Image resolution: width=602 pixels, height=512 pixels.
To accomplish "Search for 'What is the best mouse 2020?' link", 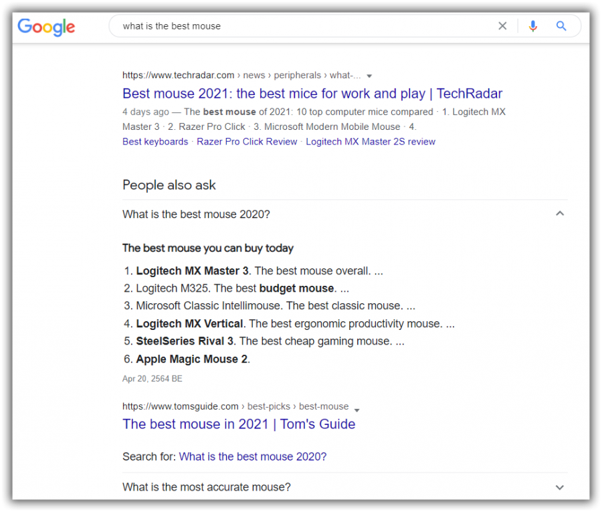I will point(253,456).
